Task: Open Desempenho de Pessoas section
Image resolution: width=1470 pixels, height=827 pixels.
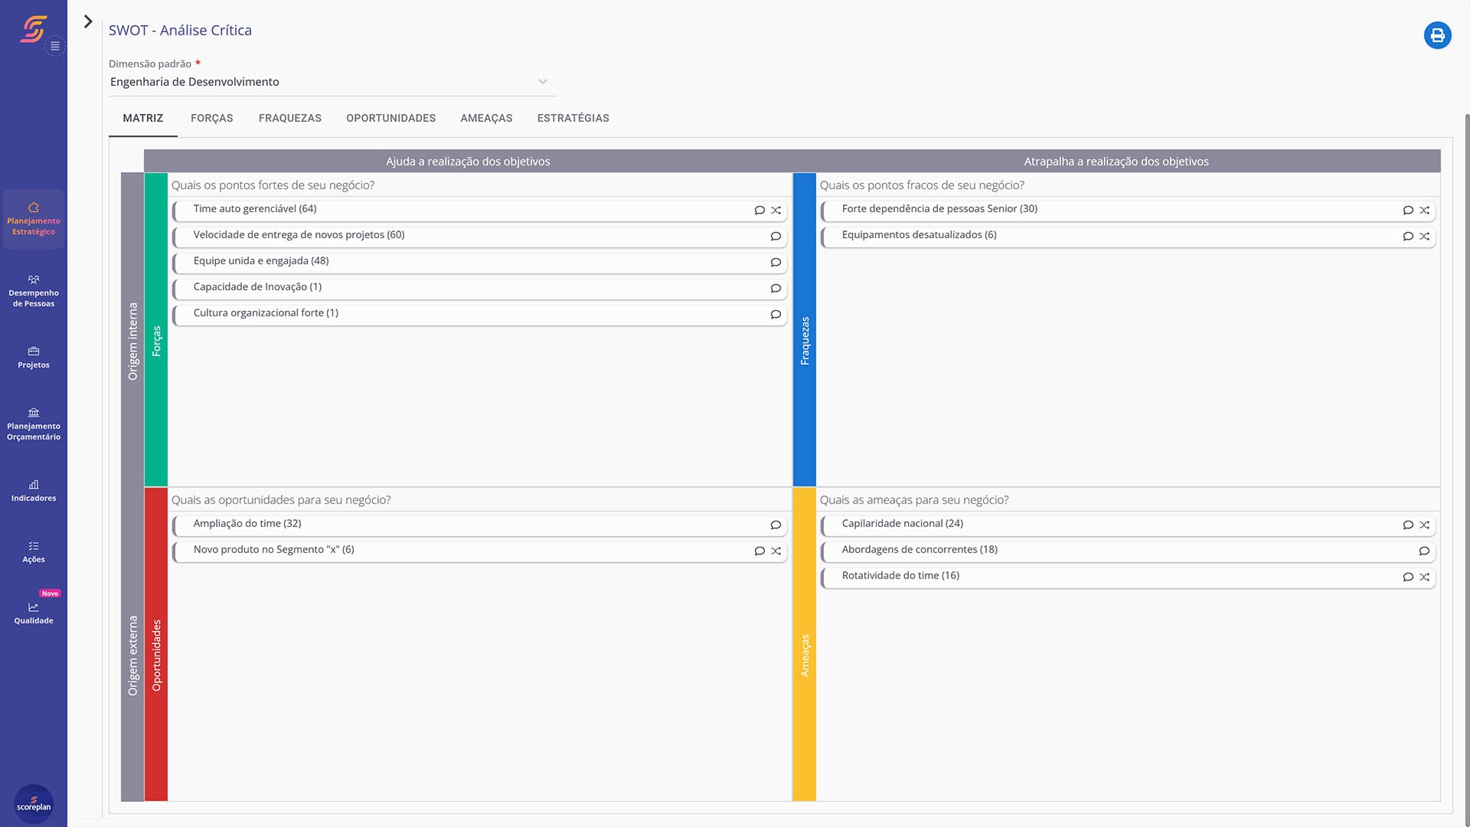Action: (x=34, y=291)
